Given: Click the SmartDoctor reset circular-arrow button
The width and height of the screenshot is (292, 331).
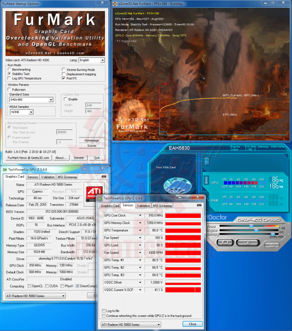Looking at the screenshot, I should click(225, 242).
